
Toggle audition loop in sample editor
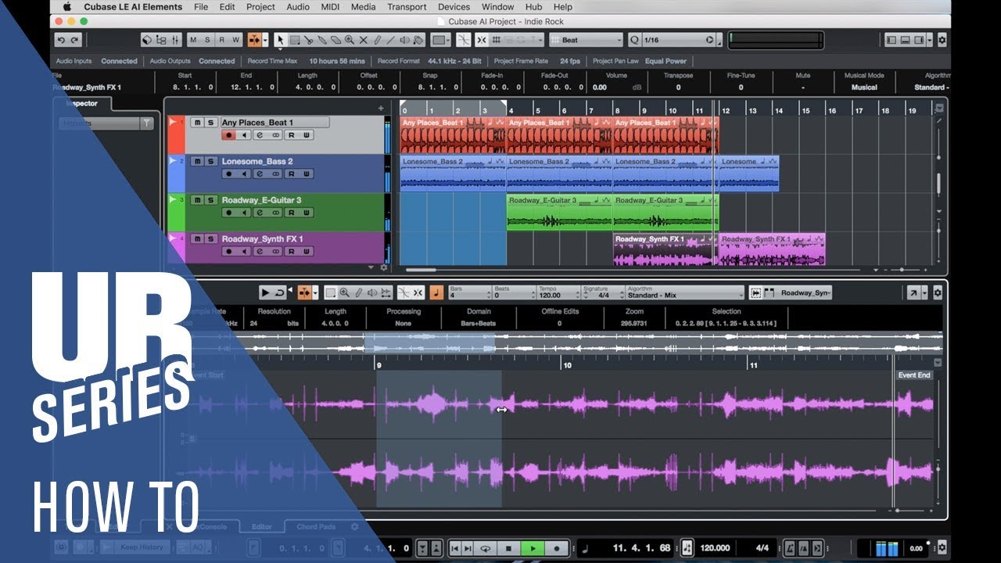(280, 292)
